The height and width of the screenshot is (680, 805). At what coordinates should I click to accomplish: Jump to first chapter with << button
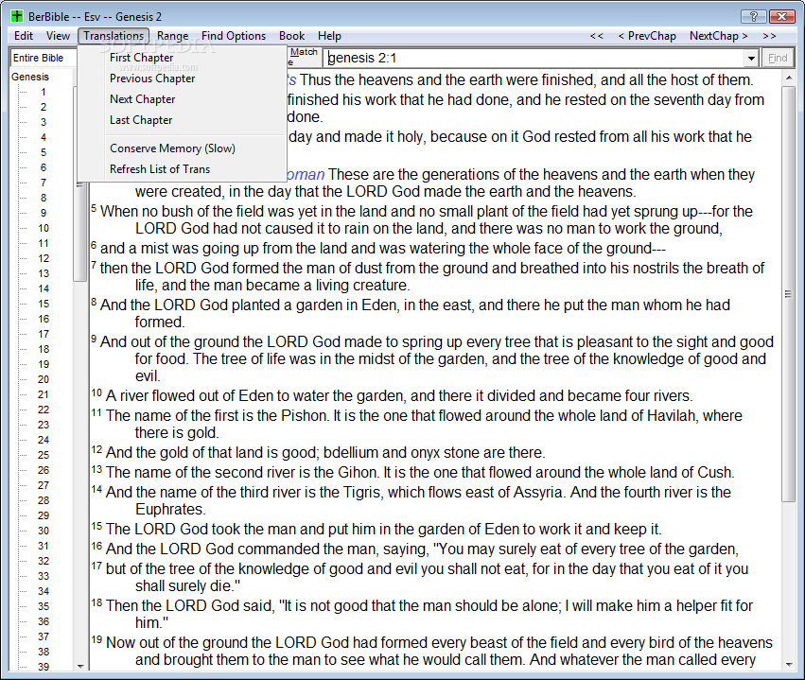click(x=597, y=36)
